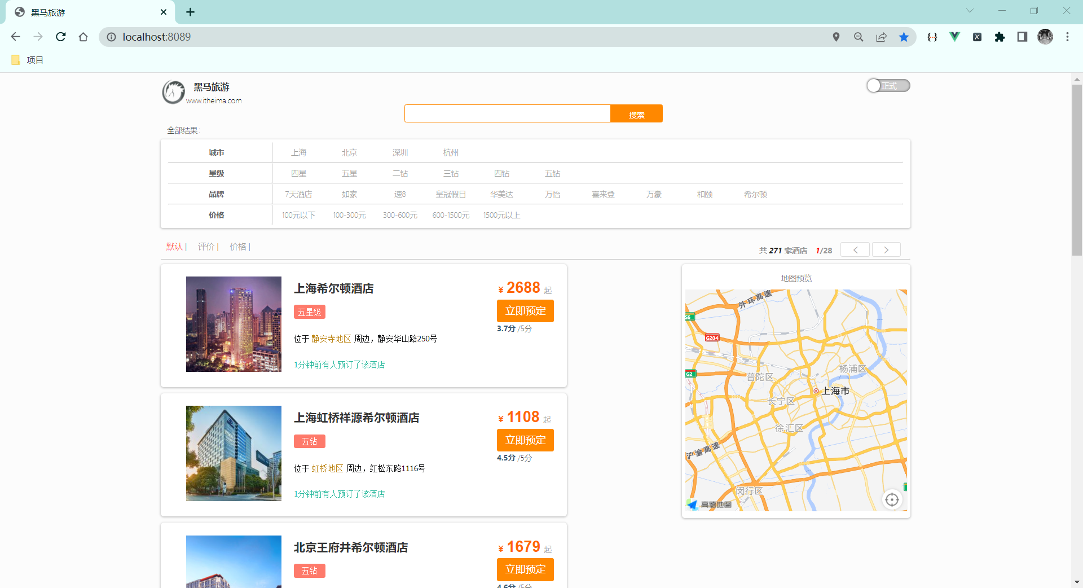Screen dimensions: 1083x588
Task: Open the browser home page
Action: click(83, 37)
